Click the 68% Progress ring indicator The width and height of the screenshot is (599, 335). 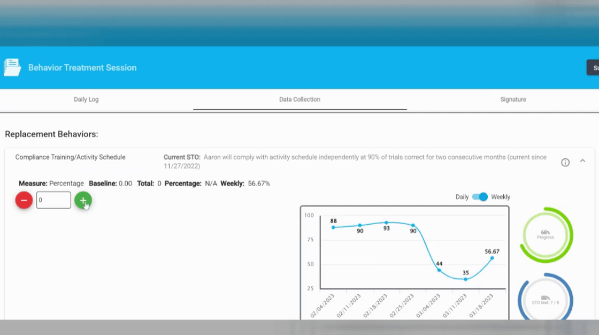tap(546, 235)
